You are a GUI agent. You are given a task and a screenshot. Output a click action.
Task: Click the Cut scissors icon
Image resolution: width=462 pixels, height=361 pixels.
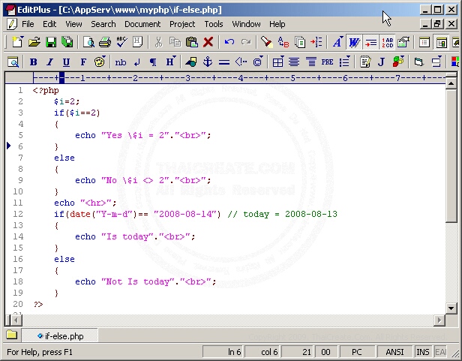point(158,42)
